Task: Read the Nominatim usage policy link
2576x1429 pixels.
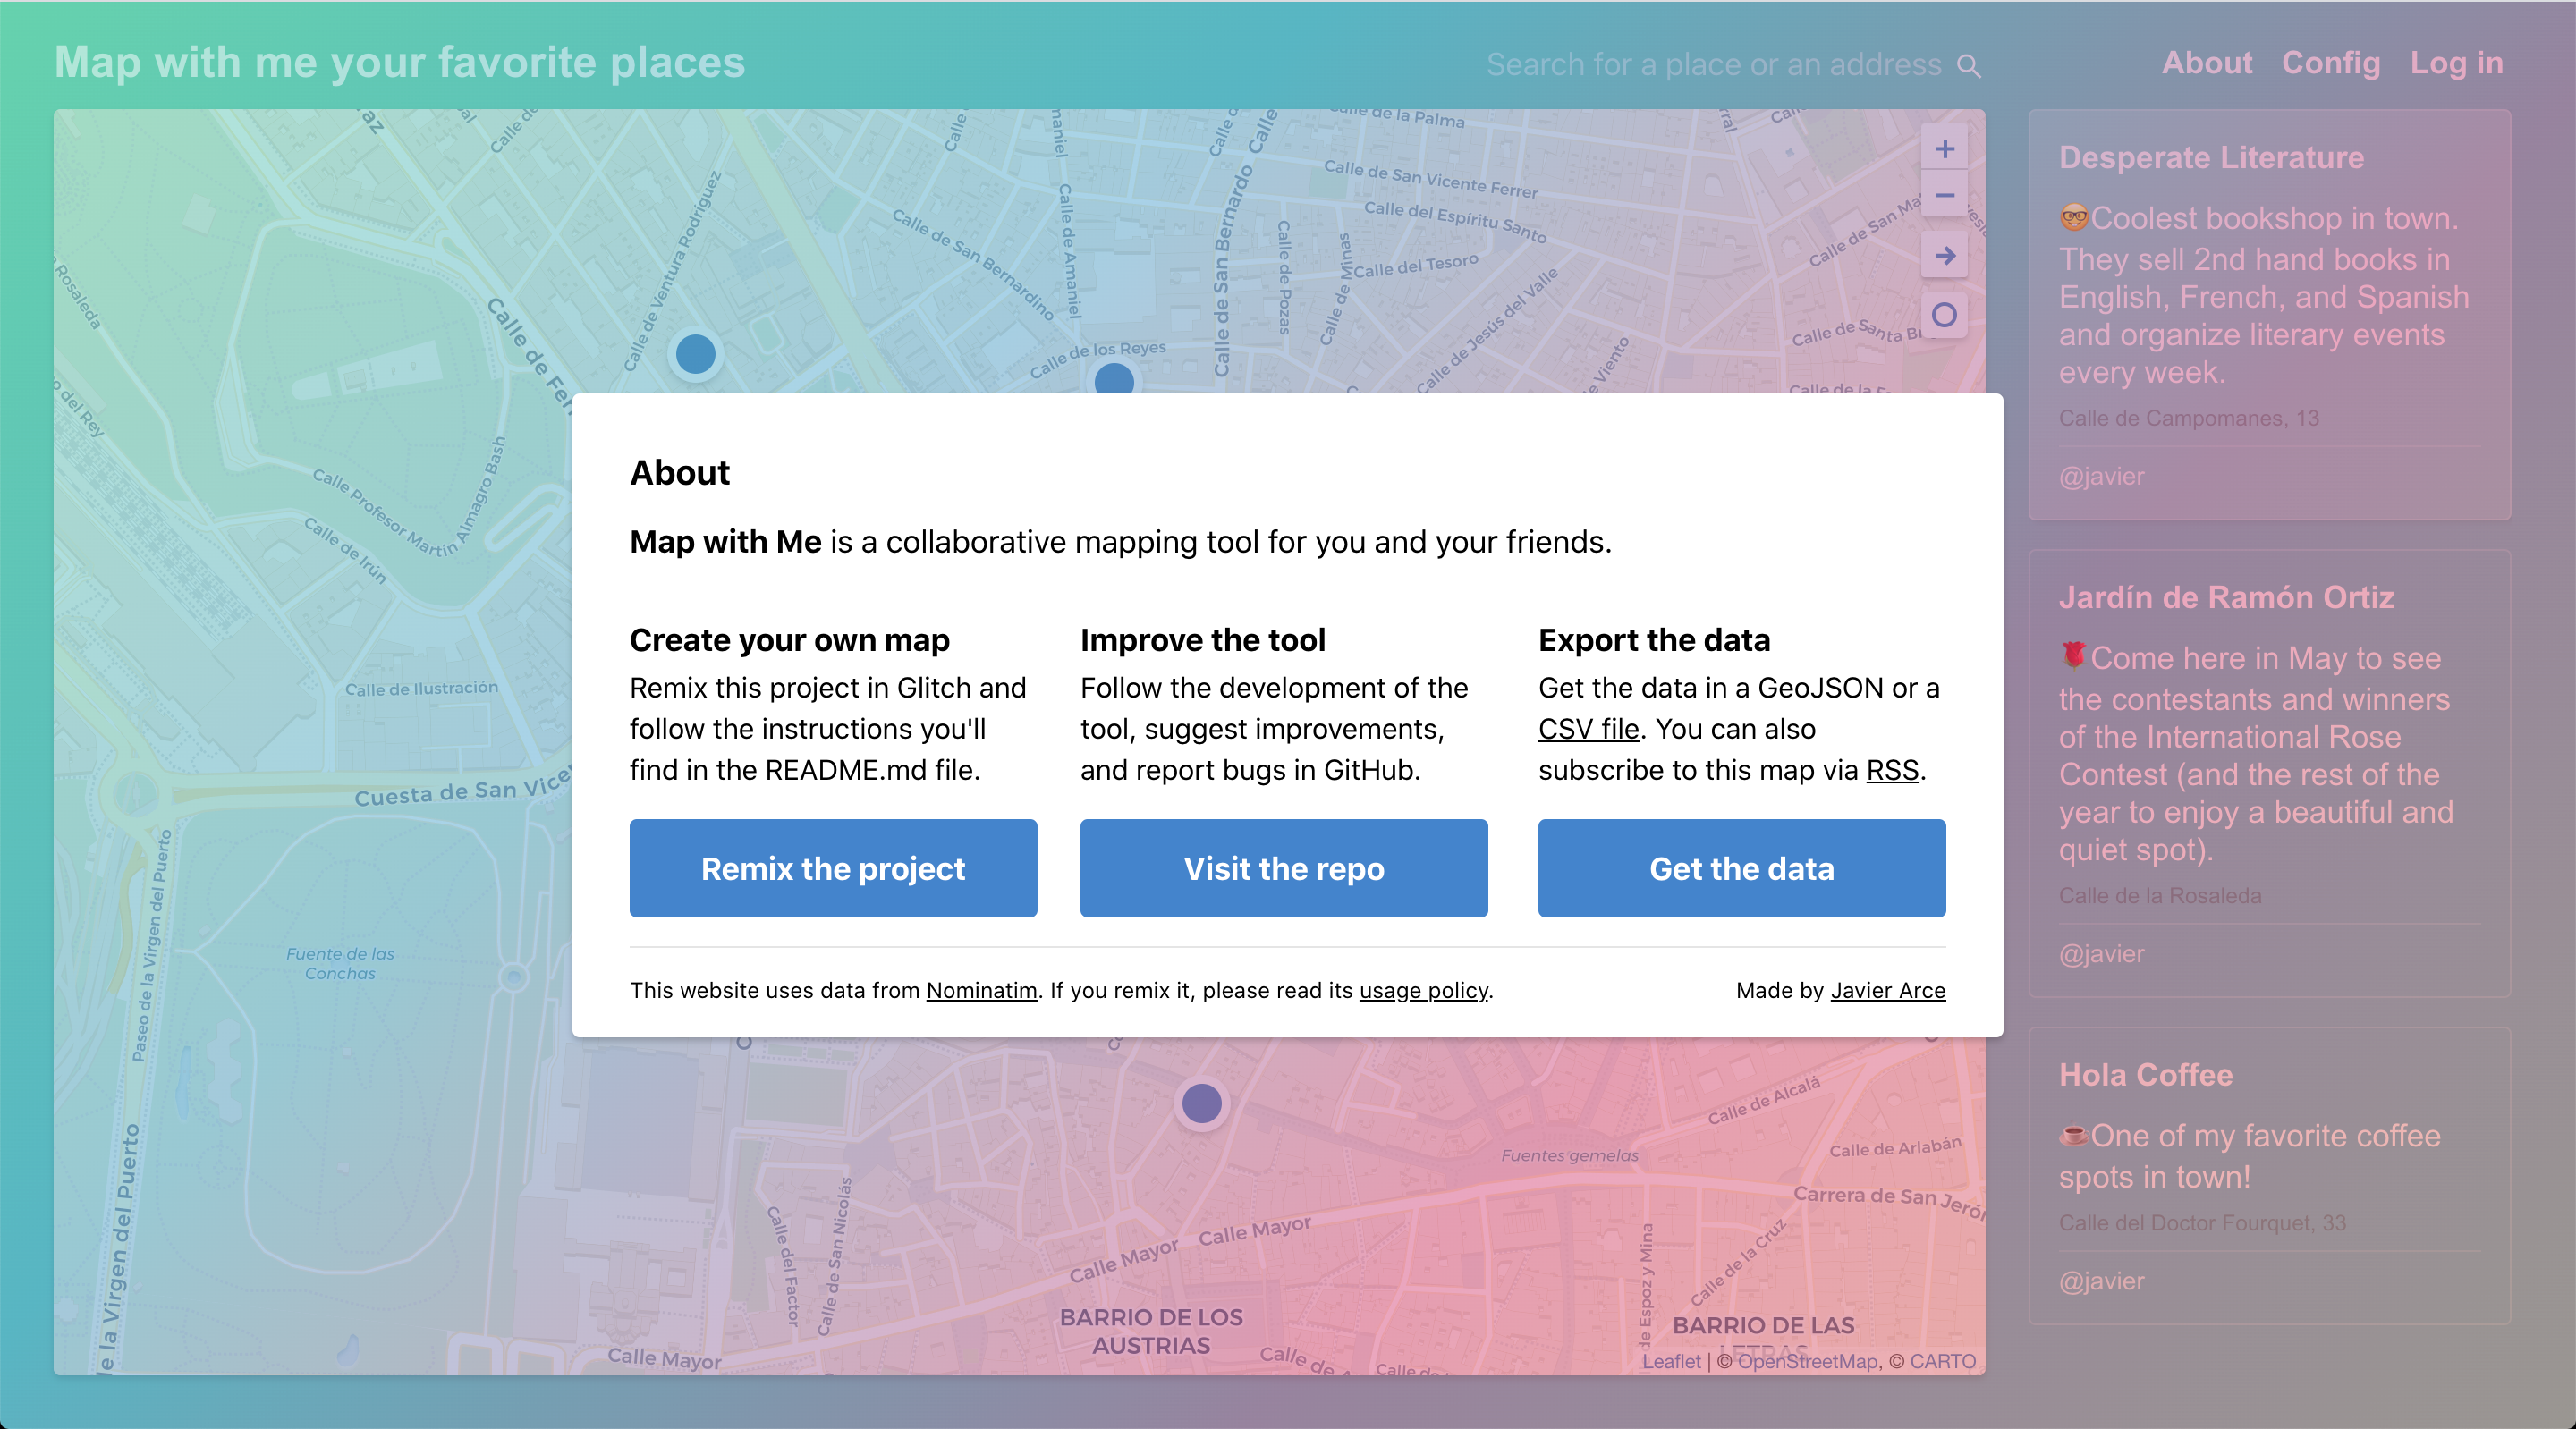Action: click(x=1422, y=990)
